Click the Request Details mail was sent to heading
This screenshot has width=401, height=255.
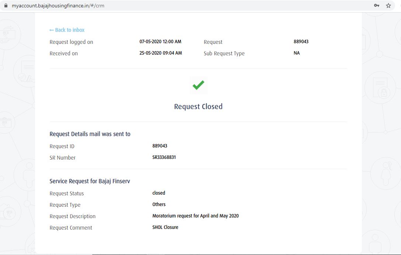click(90, 134)
